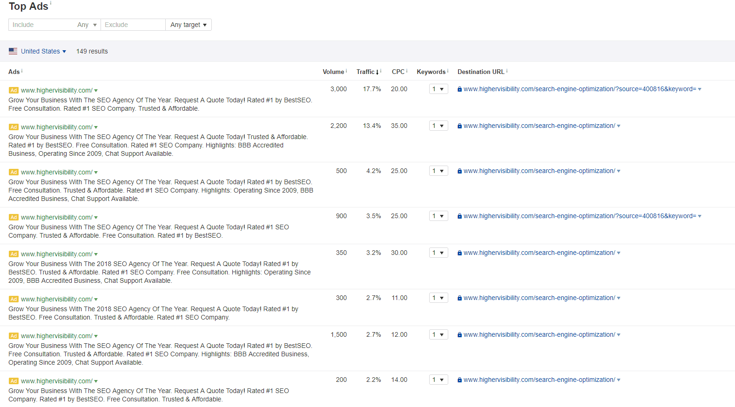
Task: Open destination URL for 2,200 volume ad
Action: [x=539, y=126]
